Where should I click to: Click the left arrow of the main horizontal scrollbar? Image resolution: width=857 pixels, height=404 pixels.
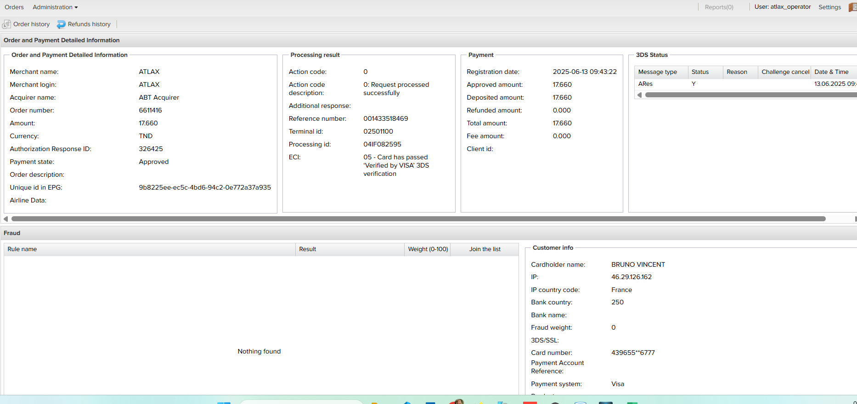[x=6, y=219]
